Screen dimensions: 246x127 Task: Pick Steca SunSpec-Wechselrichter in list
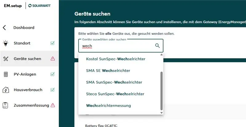[115, 94]
